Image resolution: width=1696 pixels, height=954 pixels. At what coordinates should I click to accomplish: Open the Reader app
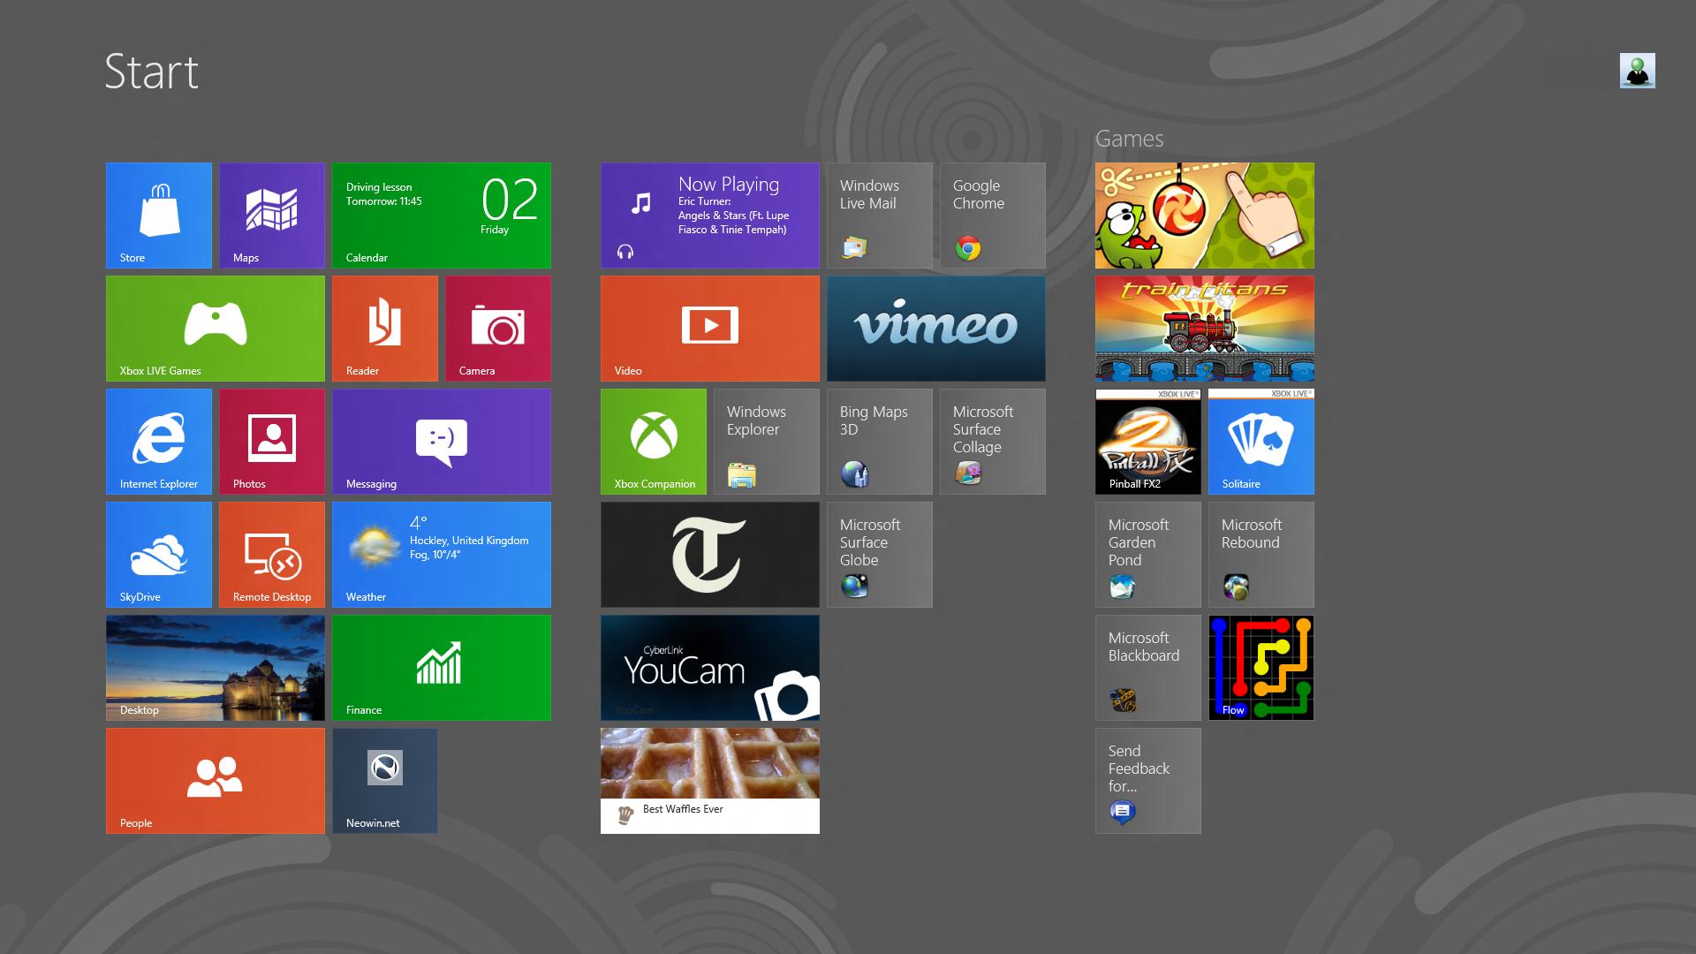(384, 328)
